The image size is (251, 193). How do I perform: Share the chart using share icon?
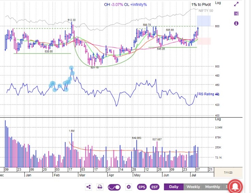88,187
